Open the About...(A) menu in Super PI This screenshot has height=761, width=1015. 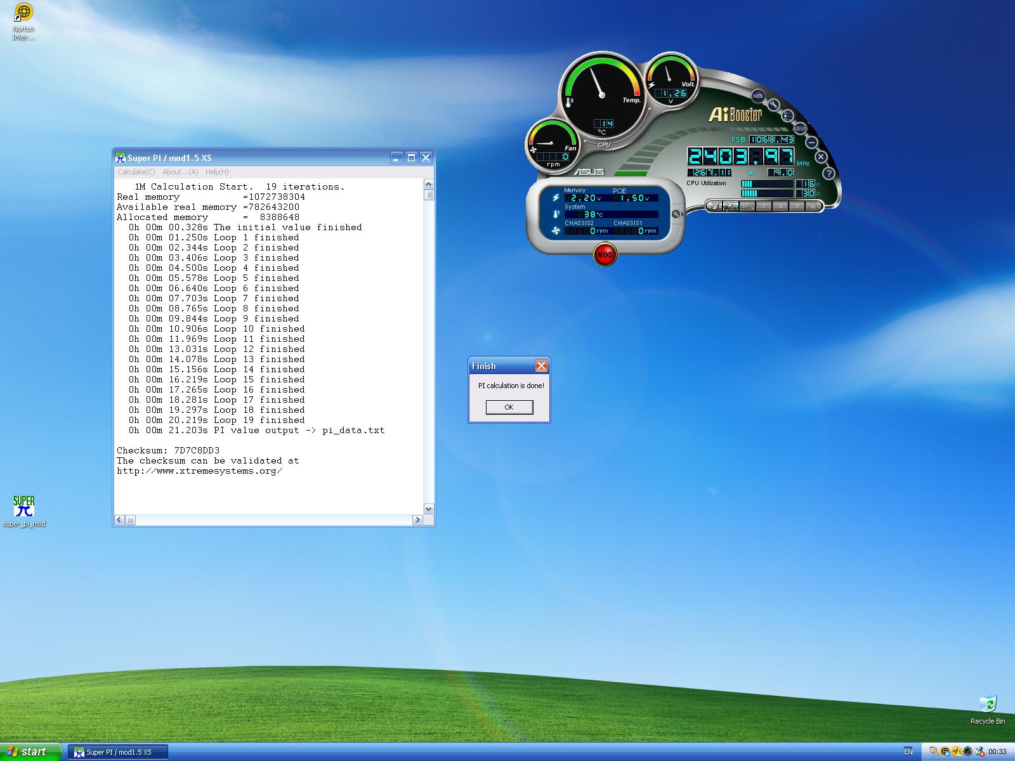(x=180, y=172)
